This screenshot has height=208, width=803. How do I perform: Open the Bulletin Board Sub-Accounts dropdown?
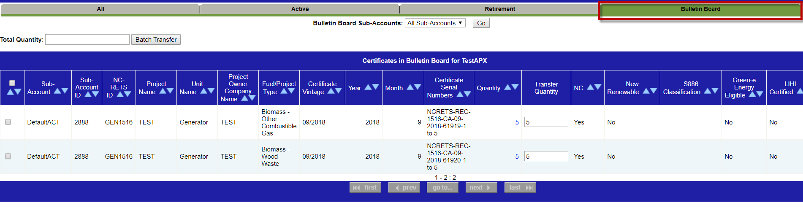tap(435, 23)
